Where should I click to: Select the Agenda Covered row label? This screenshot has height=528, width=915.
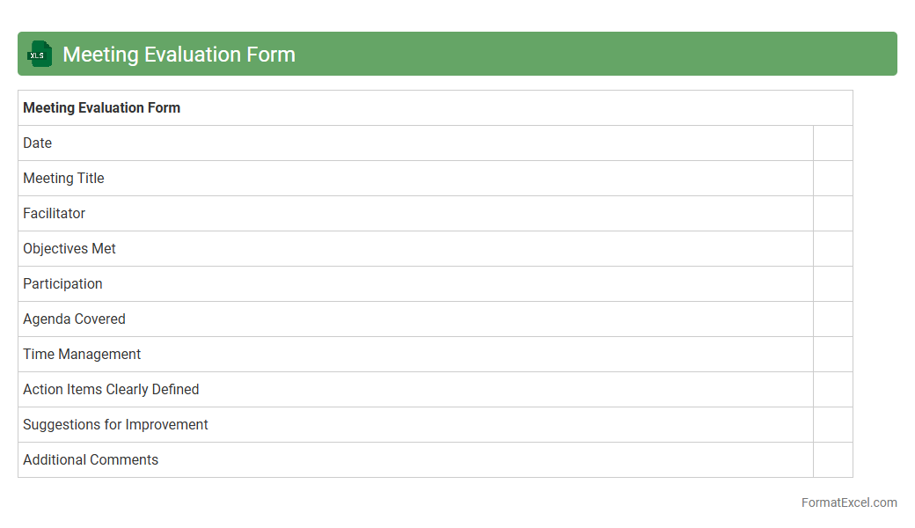tap(74, 319)
